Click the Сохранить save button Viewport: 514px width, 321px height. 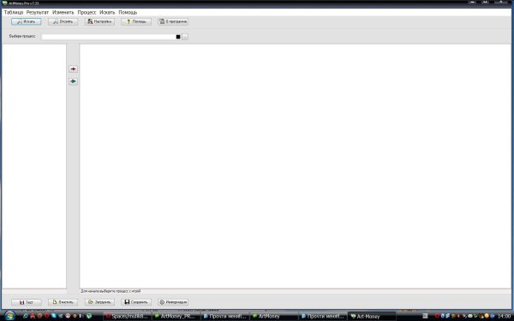click(136, 302)
